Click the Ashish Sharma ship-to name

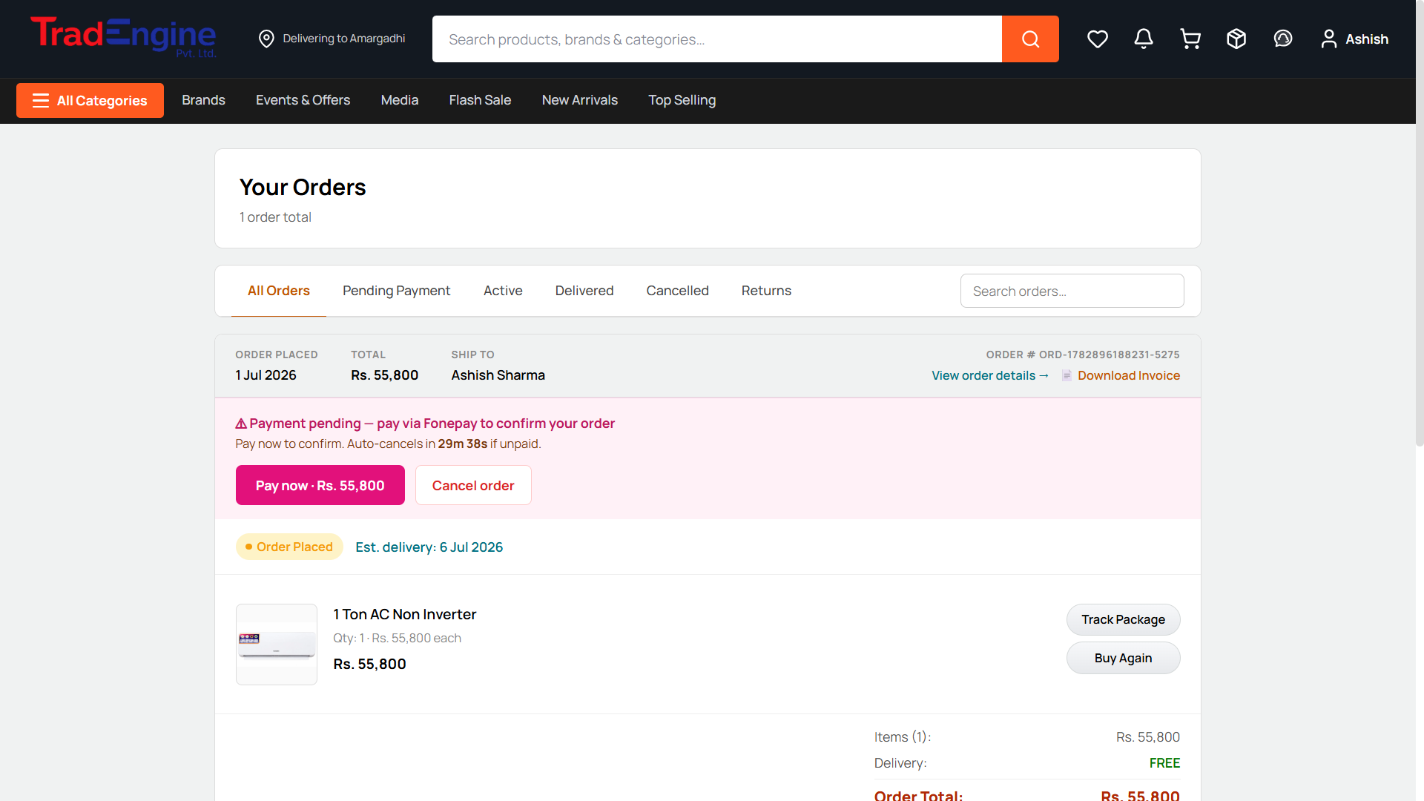(x=498, y=375)
